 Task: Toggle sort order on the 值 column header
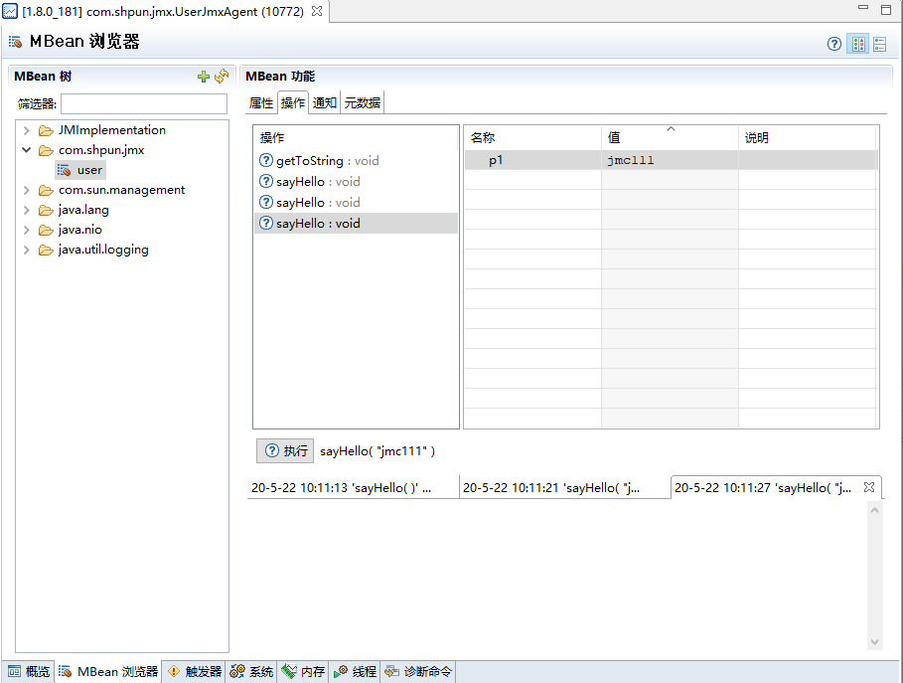click(x=668, y=136)
